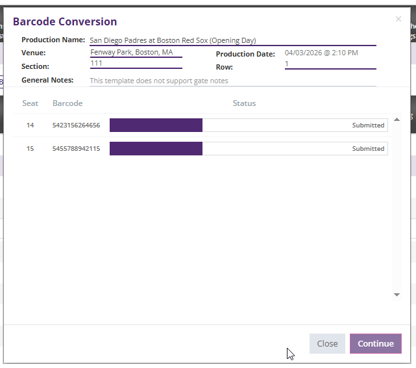Click the General Notes field

pos(233,81)
